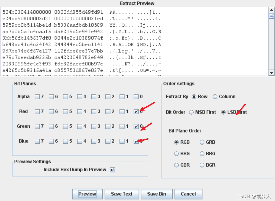The height and width of the screenshot is (201, 275).
Task: Click hex line starting 504b030414000000
Action: coord(81,12)
